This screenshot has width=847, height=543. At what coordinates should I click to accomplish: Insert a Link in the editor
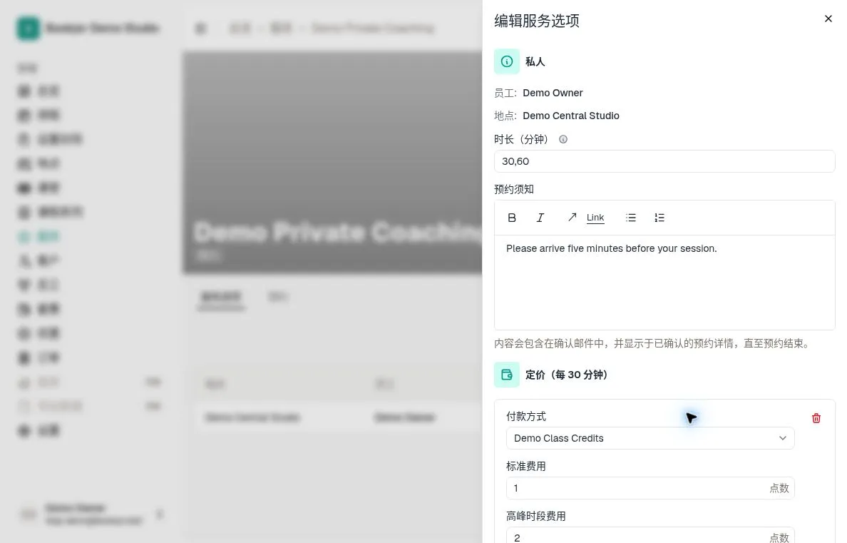[595, 218]
